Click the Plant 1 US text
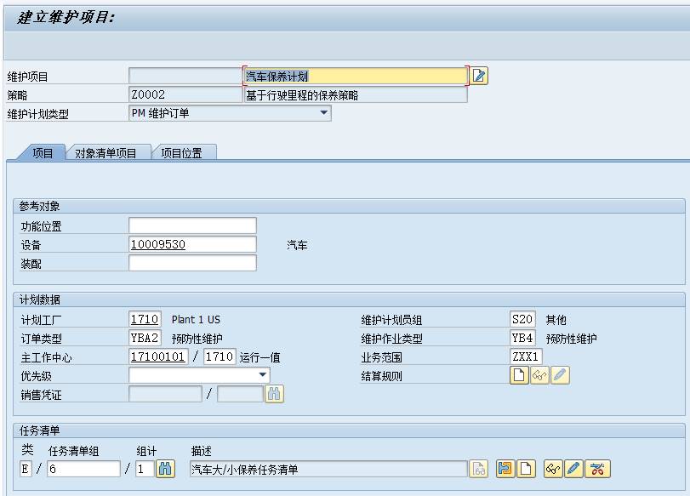The width and height of the screenshot is (690, 496). pyautogui.click(x=196, y=320)
